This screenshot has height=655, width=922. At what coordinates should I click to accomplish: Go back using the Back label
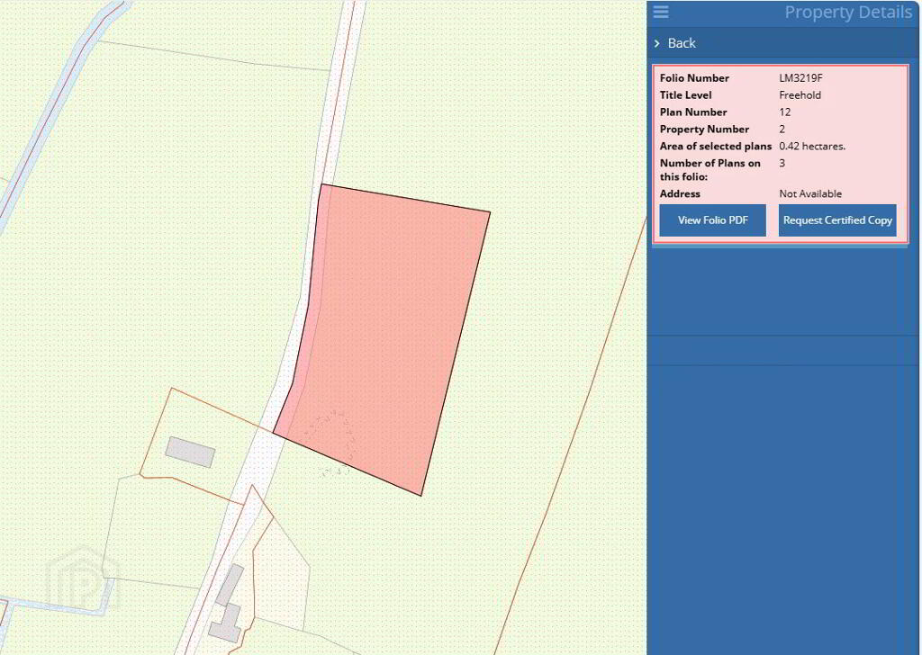[x=682, y=43]
